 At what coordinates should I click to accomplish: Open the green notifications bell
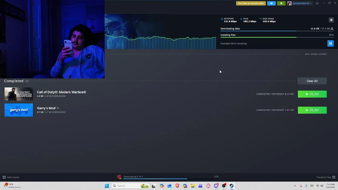click(281, 3)
